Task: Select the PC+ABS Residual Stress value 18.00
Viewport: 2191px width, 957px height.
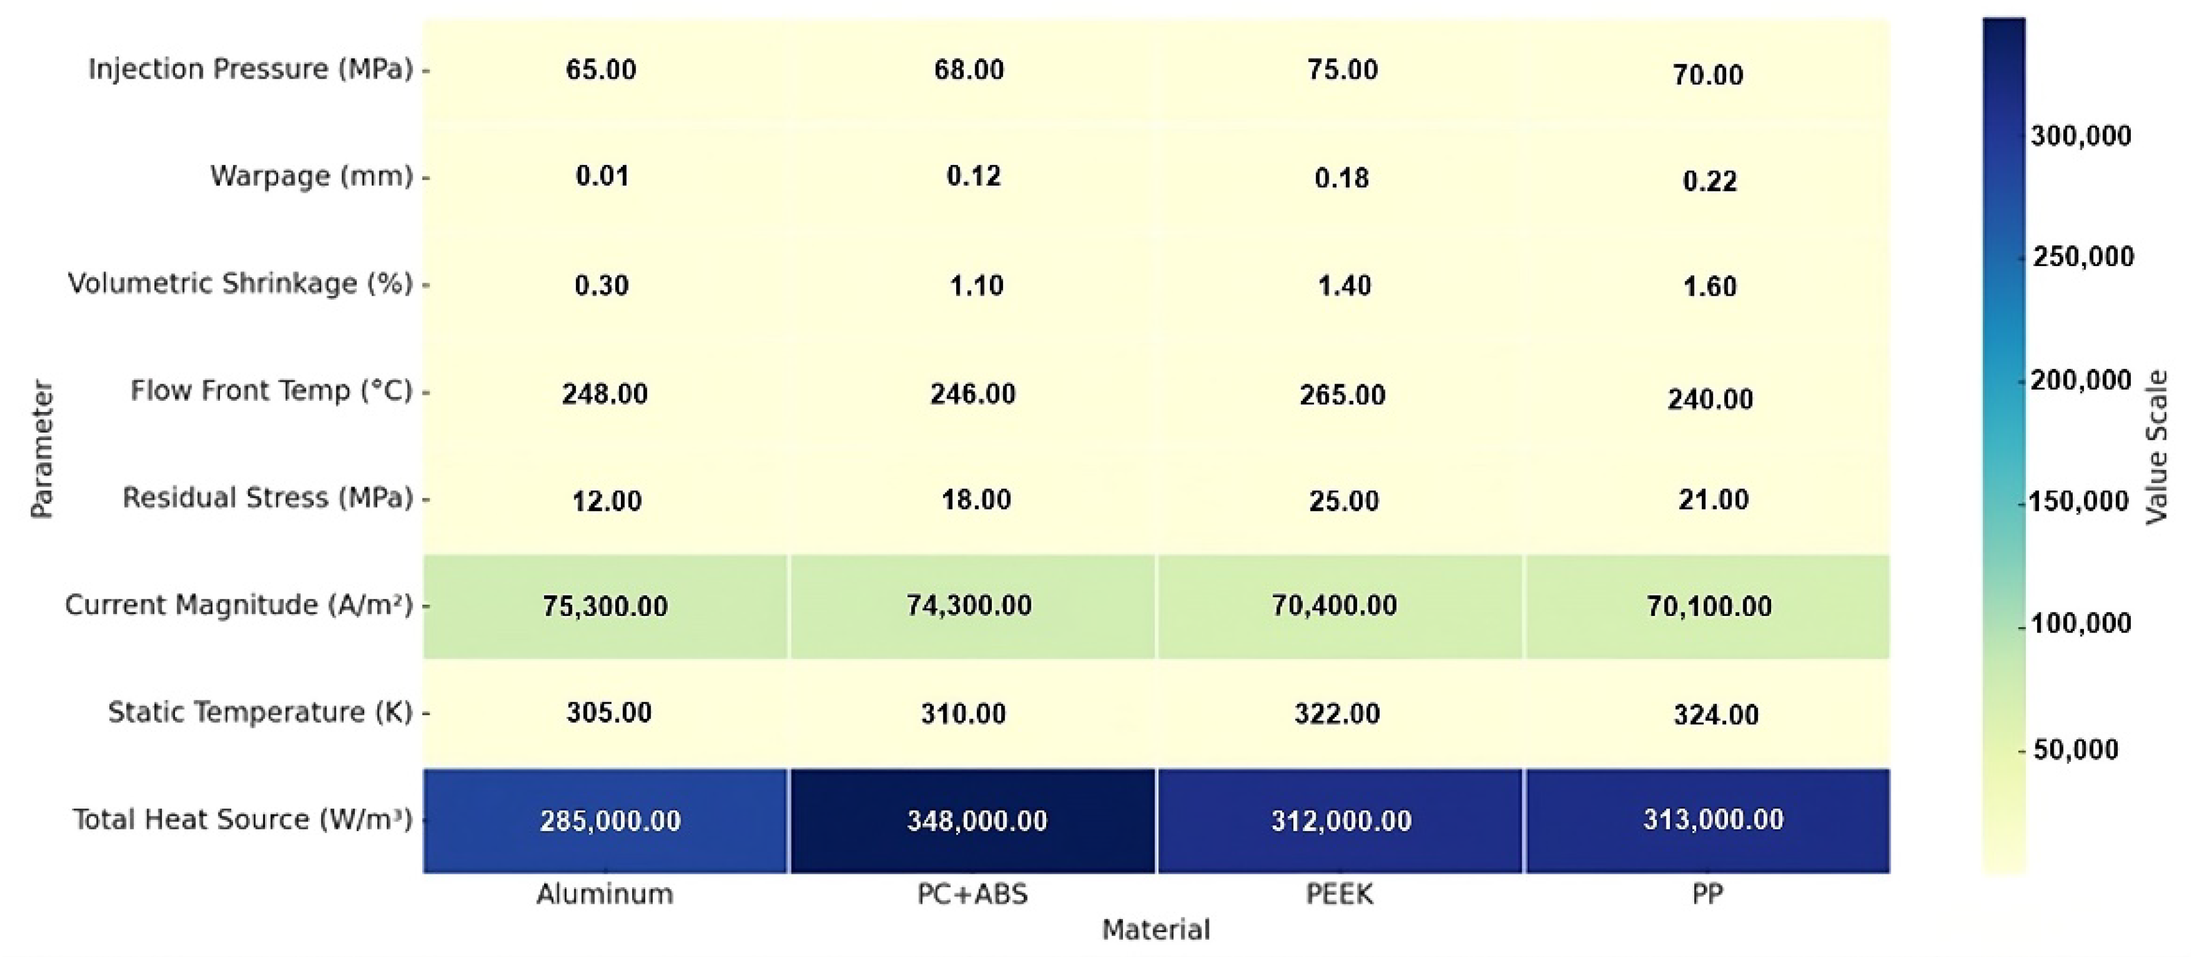Action: click(x=976, y=499)
